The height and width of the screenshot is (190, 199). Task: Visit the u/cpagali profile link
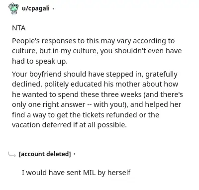click(x=36, y=8)
